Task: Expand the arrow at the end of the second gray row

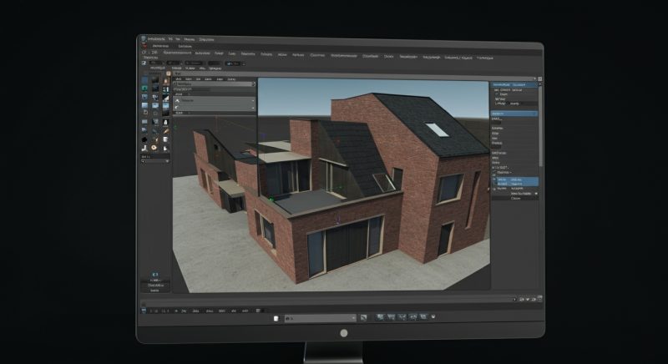Action: (253, 108)
